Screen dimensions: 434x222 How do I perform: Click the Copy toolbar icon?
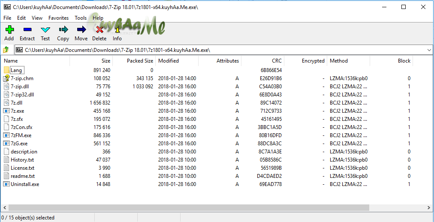[63, 30]
